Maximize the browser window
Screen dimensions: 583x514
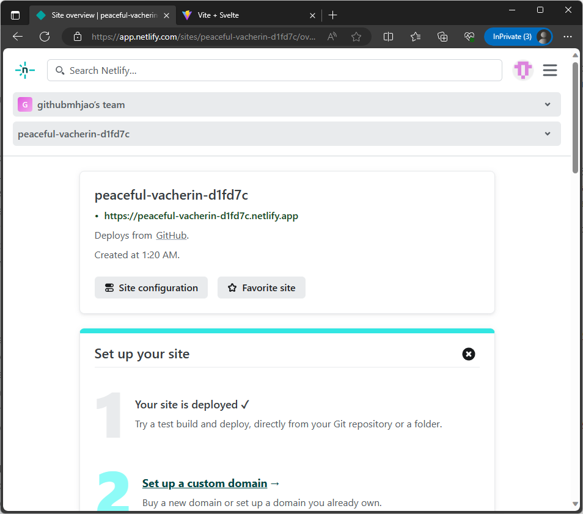(540, 10)
